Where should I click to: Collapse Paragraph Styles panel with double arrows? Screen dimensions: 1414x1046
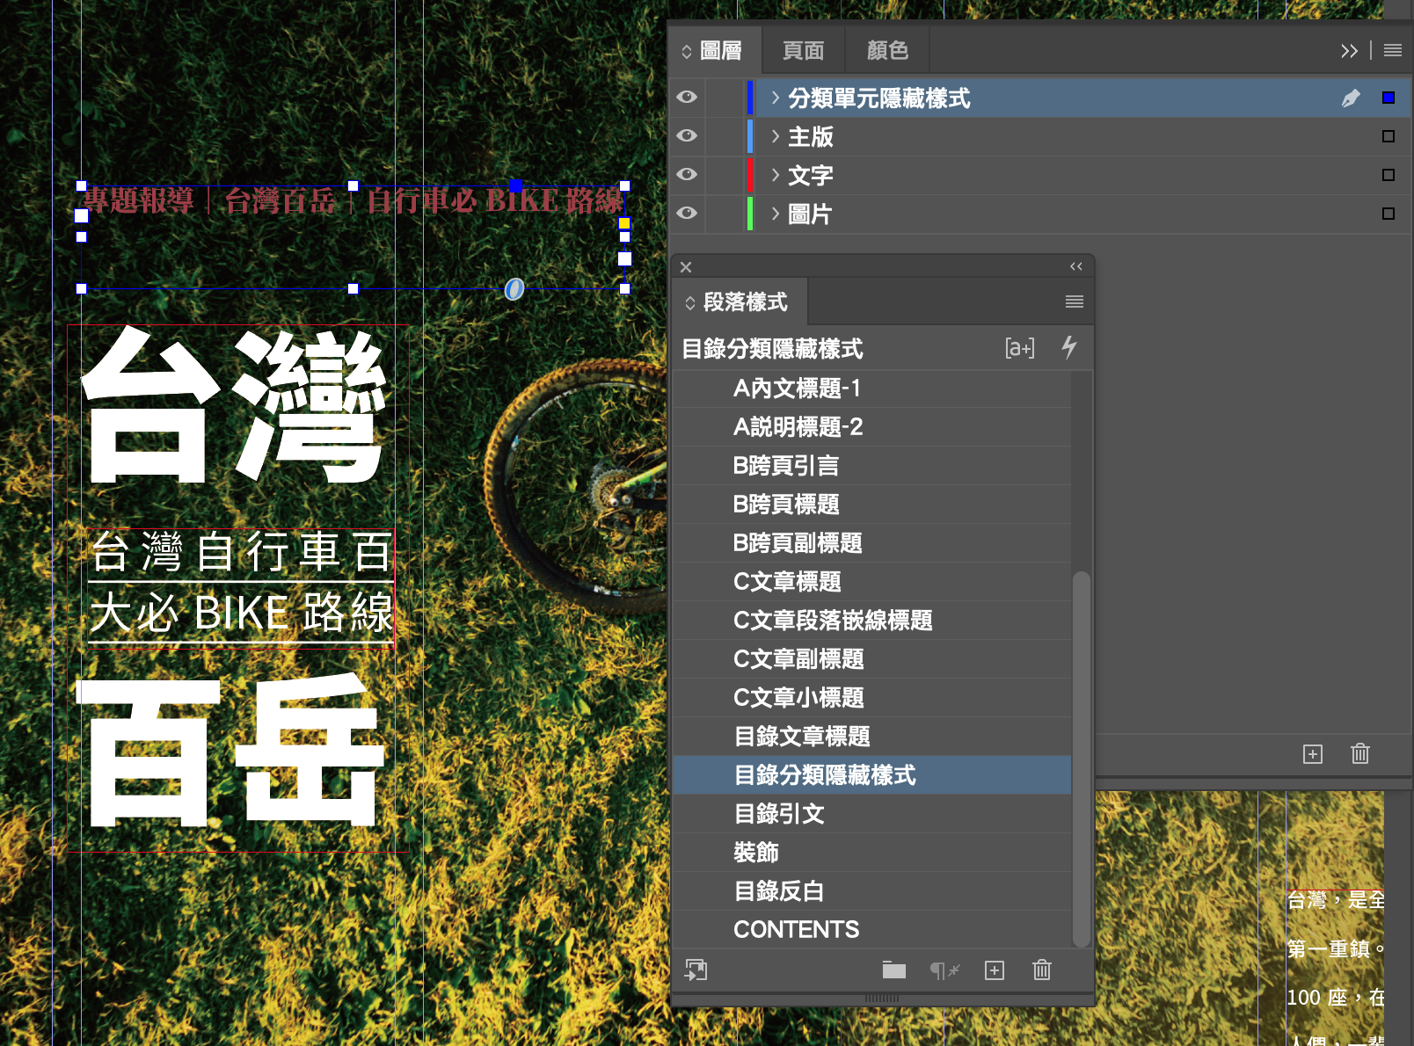(1075, 266)
